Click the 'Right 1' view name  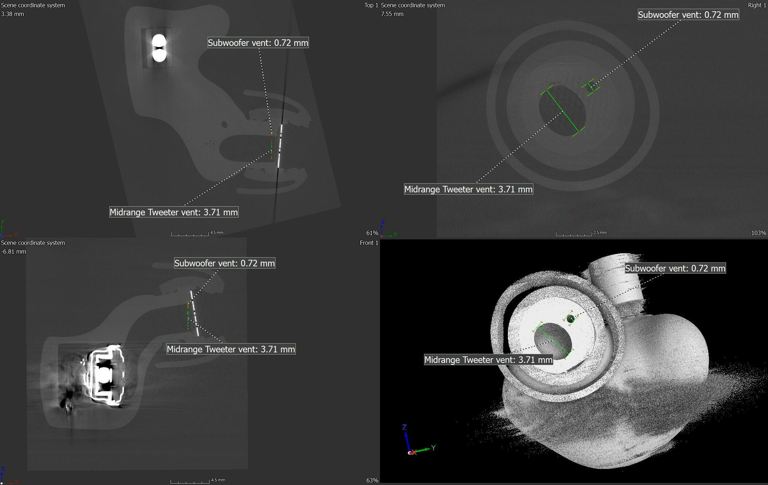[x=757, y=5]
